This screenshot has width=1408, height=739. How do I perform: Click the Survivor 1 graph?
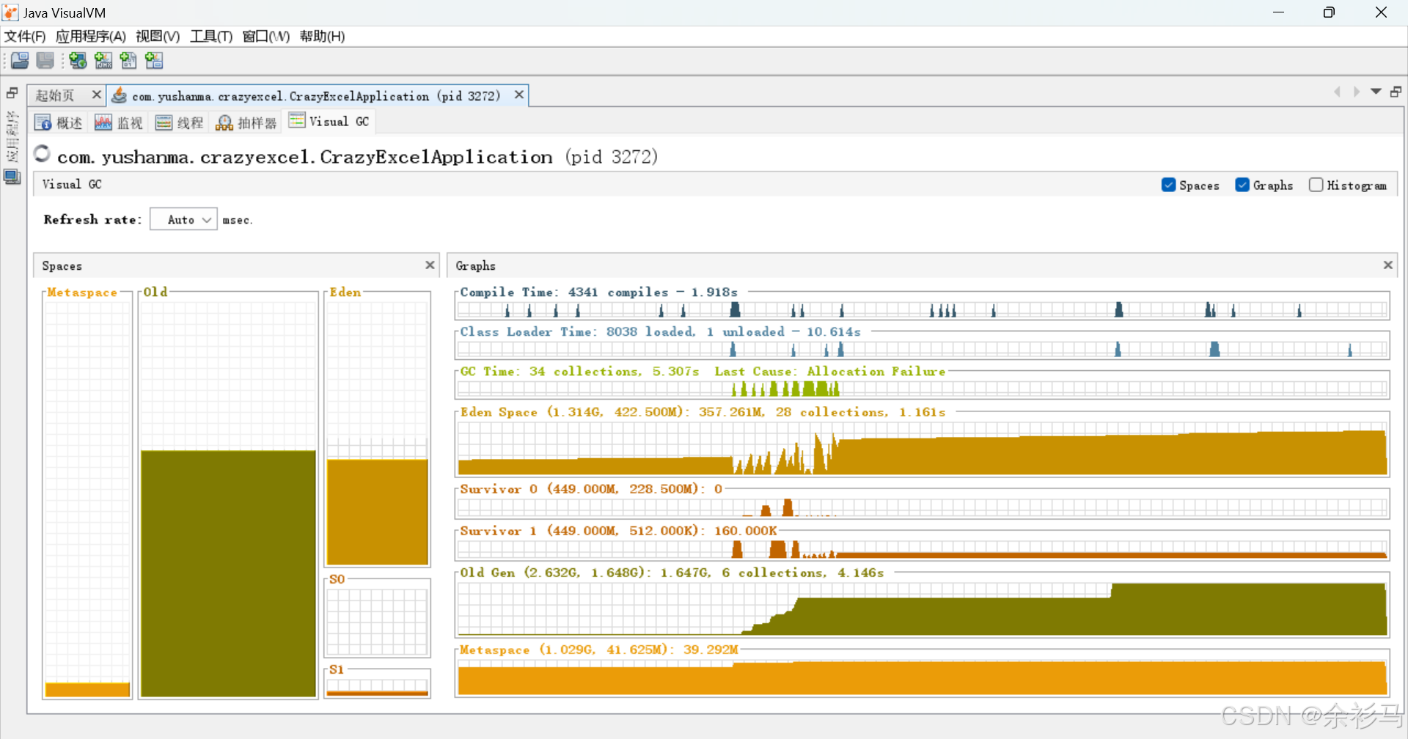point(923,548)
